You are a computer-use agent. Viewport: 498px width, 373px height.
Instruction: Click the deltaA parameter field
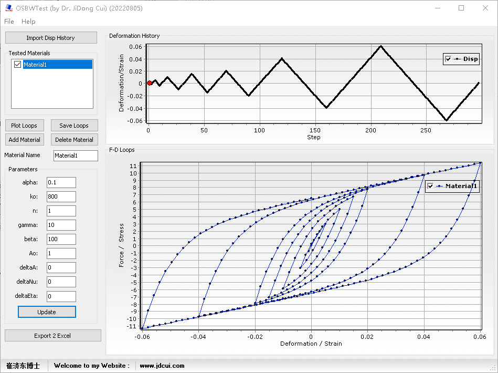(x=61, y=267)
